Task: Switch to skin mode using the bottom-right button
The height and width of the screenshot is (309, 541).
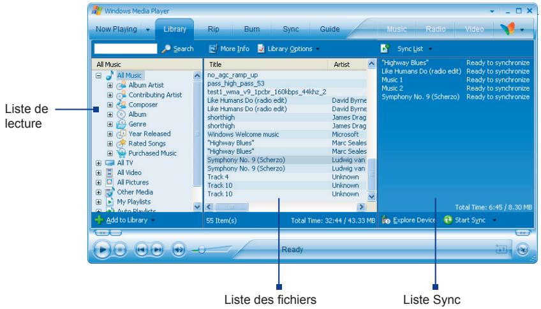Action: point(522,249)
